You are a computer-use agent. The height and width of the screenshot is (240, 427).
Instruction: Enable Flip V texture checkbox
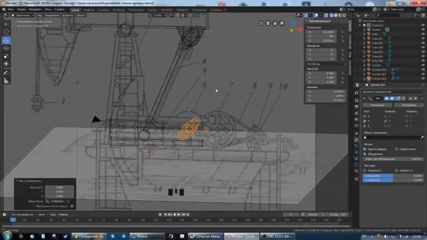pos(396,171)
